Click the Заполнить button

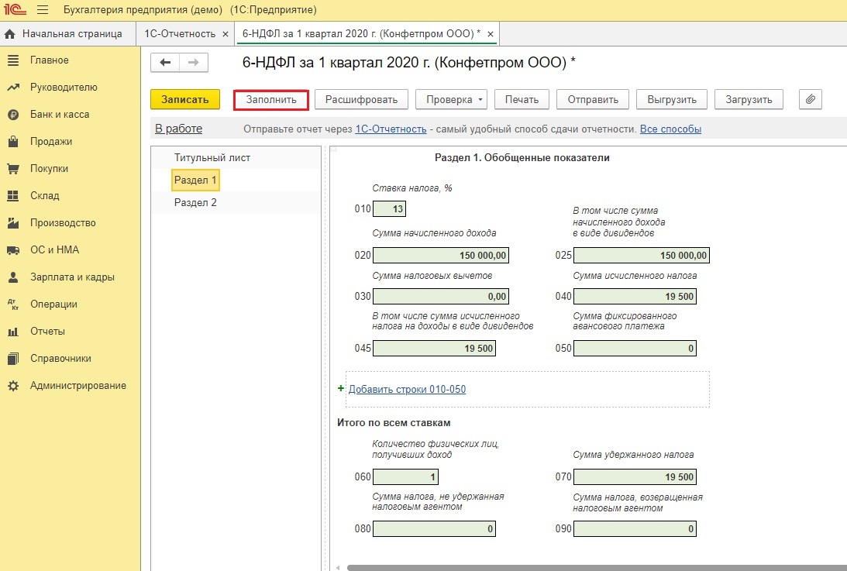[271, 99]
